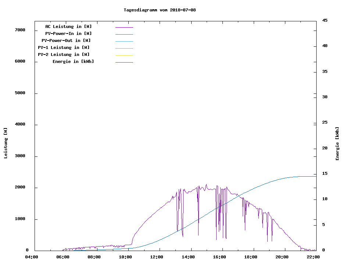Viewport: 353px width, 265px height.
Task: Click the PV-Power-In in [W] legend entry
Action: click(68, 33)
